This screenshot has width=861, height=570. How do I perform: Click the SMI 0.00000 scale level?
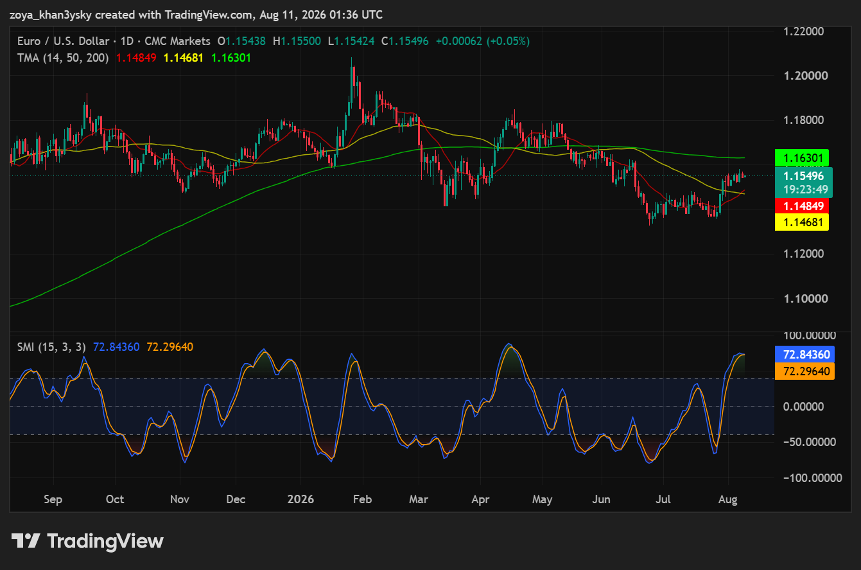coord(809,406)
